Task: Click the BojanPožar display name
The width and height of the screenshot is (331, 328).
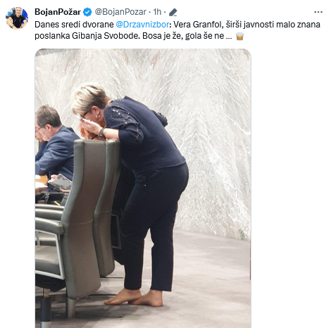Action: 58,12
